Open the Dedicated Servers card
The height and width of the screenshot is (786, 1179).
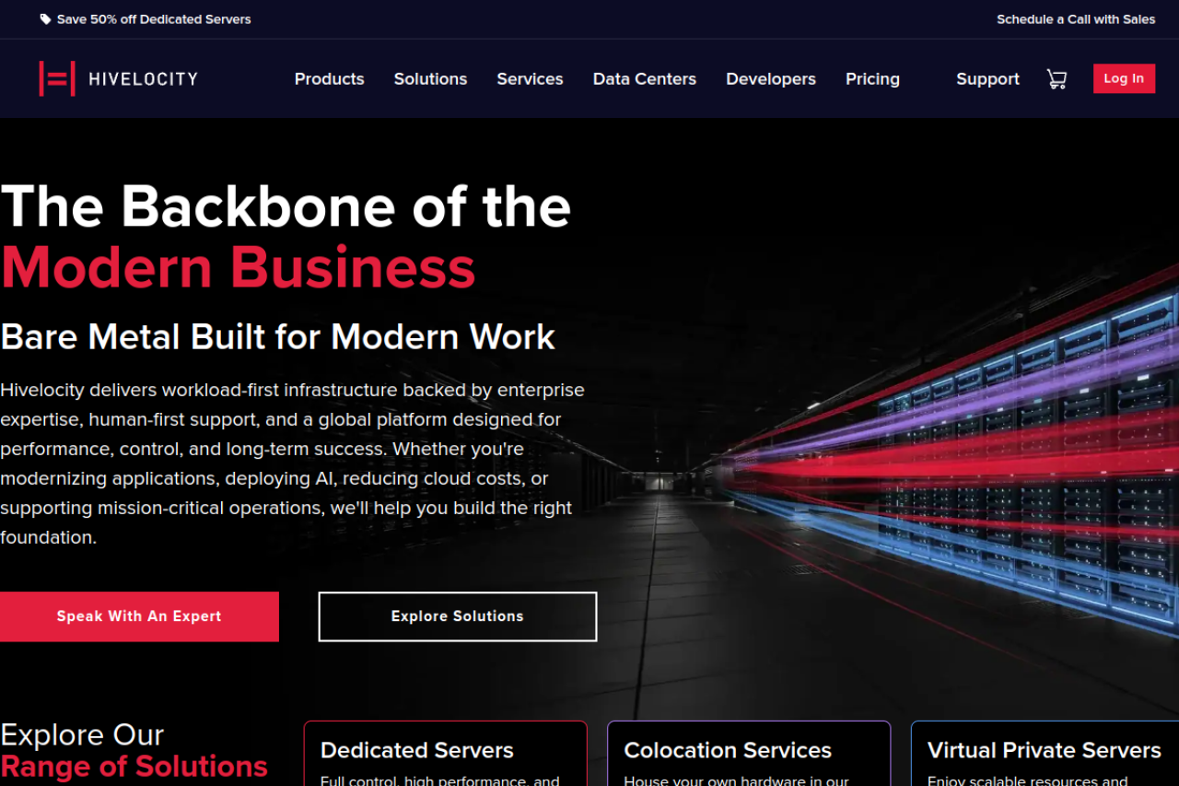point(445,754)
